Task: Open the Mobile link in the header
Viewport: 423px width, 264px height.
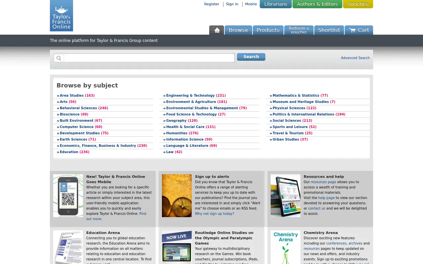Action: pyautogui.click(x=251, y=4)
